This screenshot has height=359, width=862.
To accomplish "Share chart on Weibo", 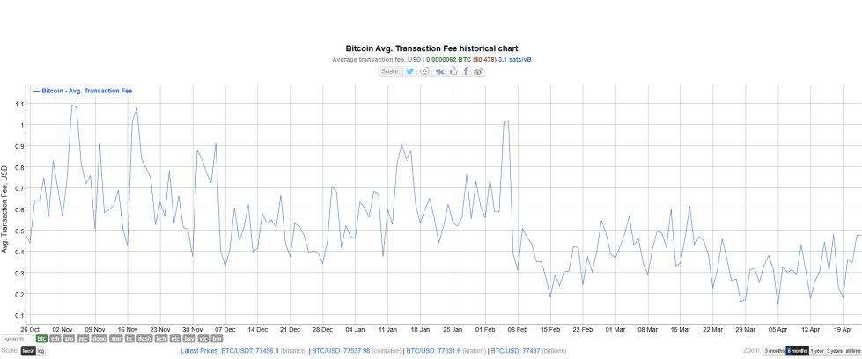I will (479, 70).
